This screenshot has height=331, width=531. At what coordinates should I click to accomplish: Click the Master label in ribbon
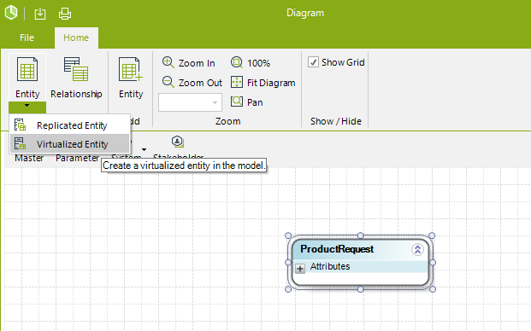point(29,158)
